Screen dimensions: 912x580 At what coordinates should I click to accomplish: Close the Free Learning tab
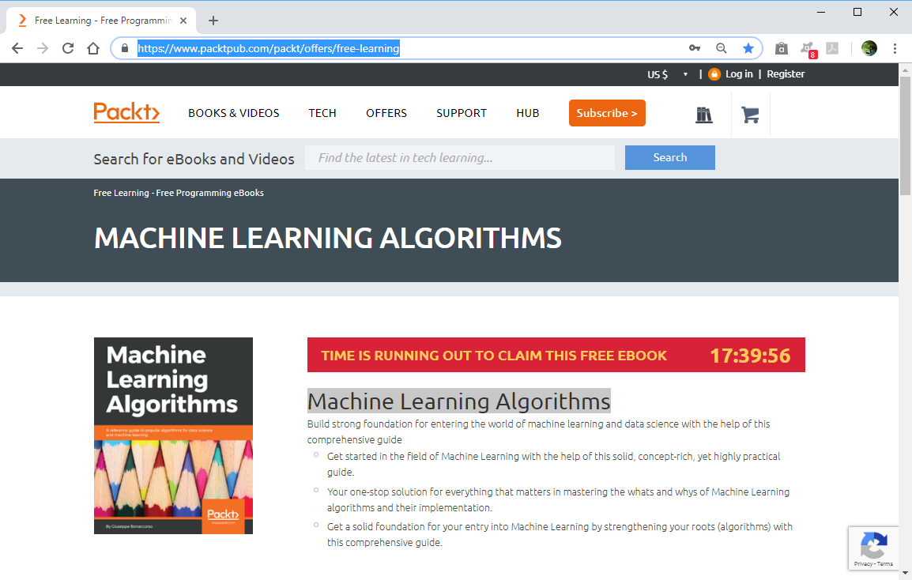(183, 21)
